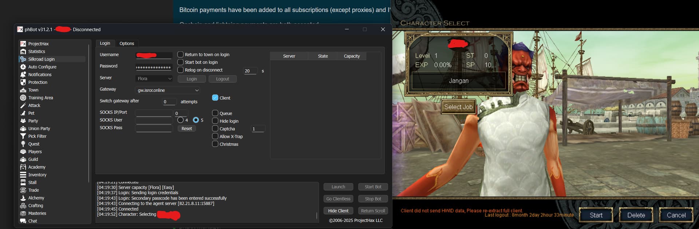
Task: Open the Training Area icon
Action: point(23,98)
